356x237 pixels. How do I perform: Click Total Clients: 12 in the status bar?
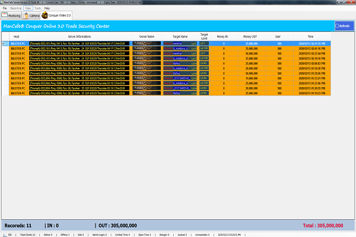pyautogui.click(x=28, y=235)
